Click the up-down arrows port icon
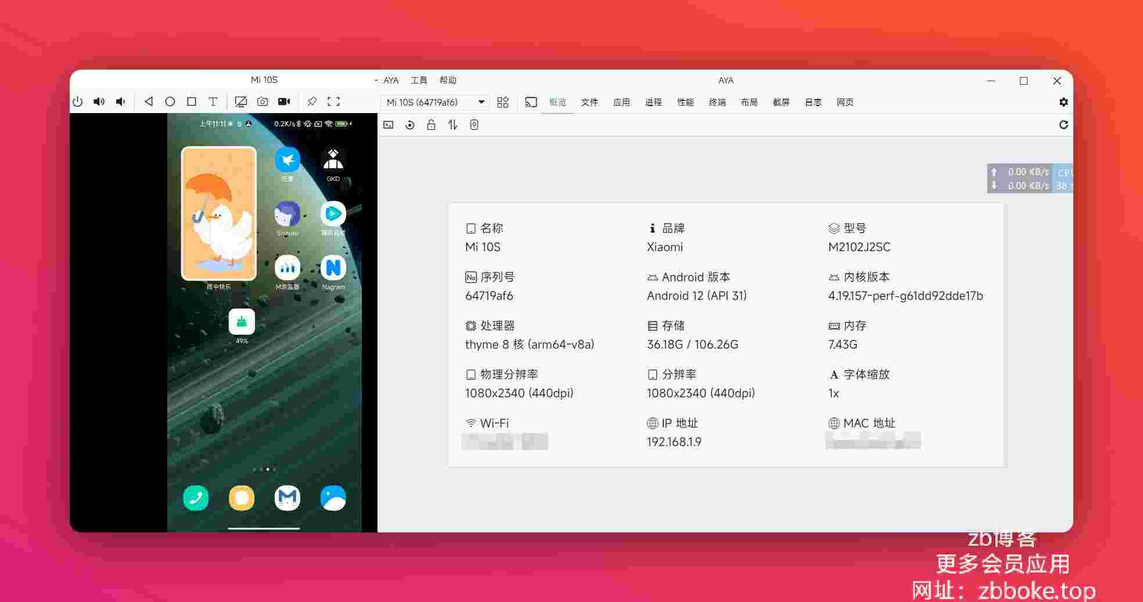Image resolution: width=1143 pixels, height=602 pixels. point(452,125)
